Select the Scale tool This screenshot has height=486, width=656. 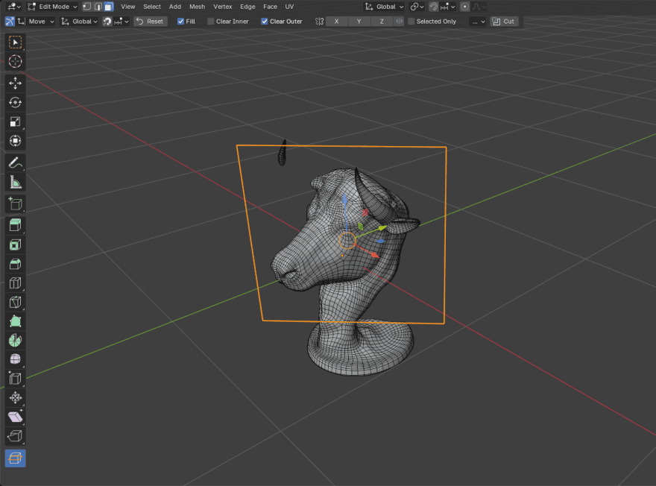tap(15, 121)
